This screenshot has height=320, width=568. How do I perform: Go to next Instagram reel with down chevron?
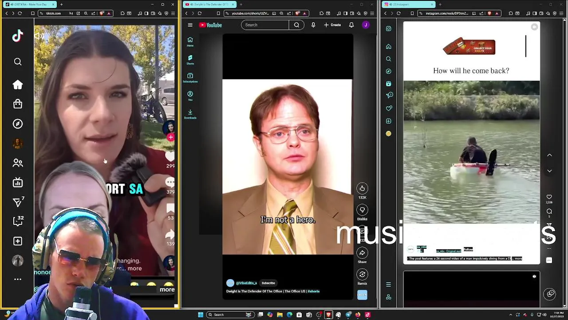[x=549, y=171]
